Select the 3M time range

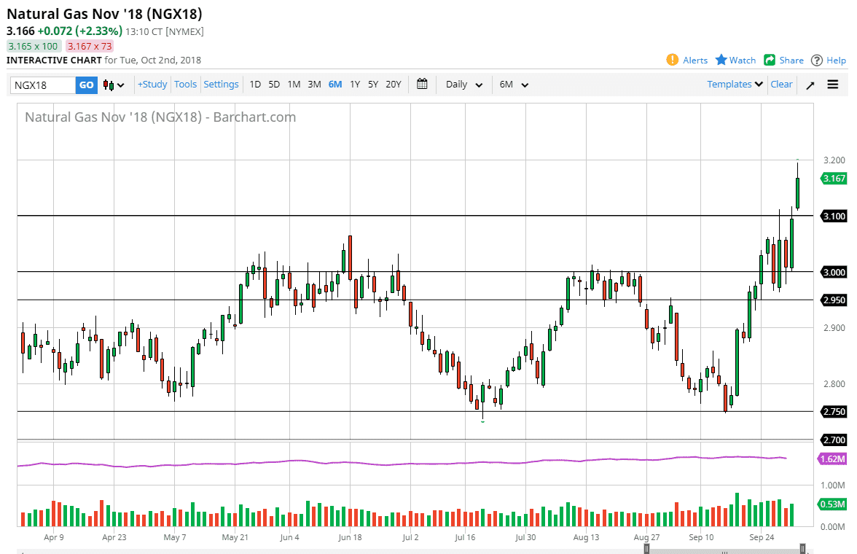pyautogui.click(x=314, y=85)
